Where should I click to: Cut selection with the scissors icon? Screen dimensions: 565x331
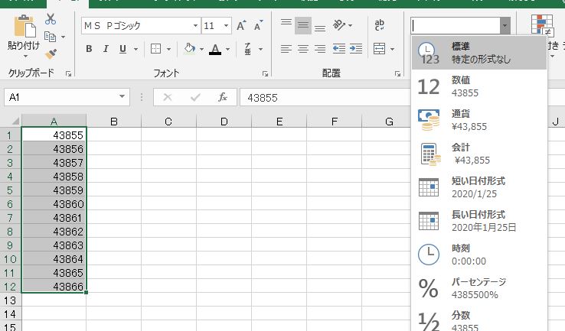51,18
